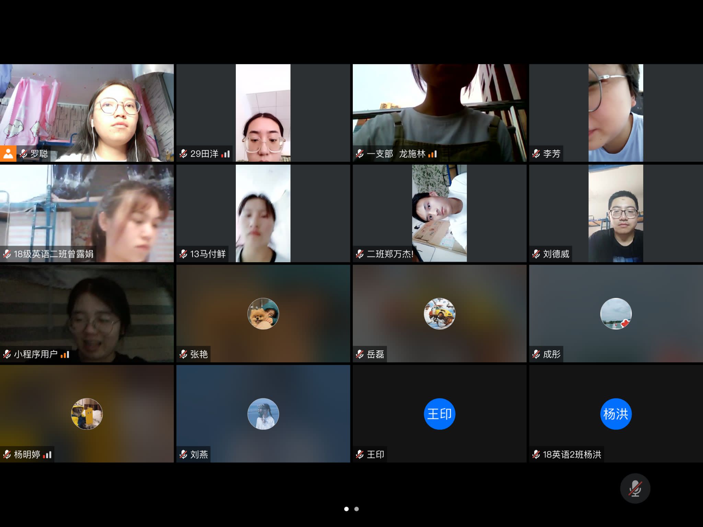Click the name label 罗聪
This screenshot has width=703, height=527.
[39, 153]
